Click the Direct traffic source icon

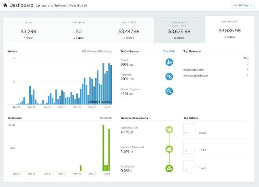pos(169,62)
